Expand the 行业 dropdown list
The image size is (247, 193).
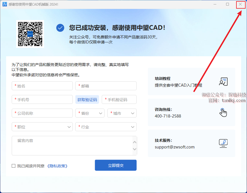point(106,127)
